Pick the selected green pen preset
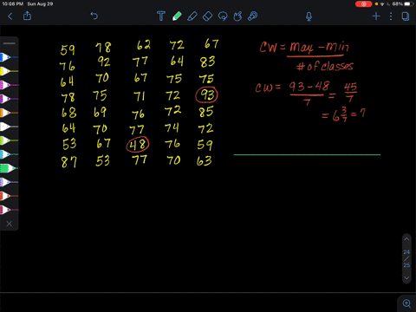The image size is (416, 312). 9,168
